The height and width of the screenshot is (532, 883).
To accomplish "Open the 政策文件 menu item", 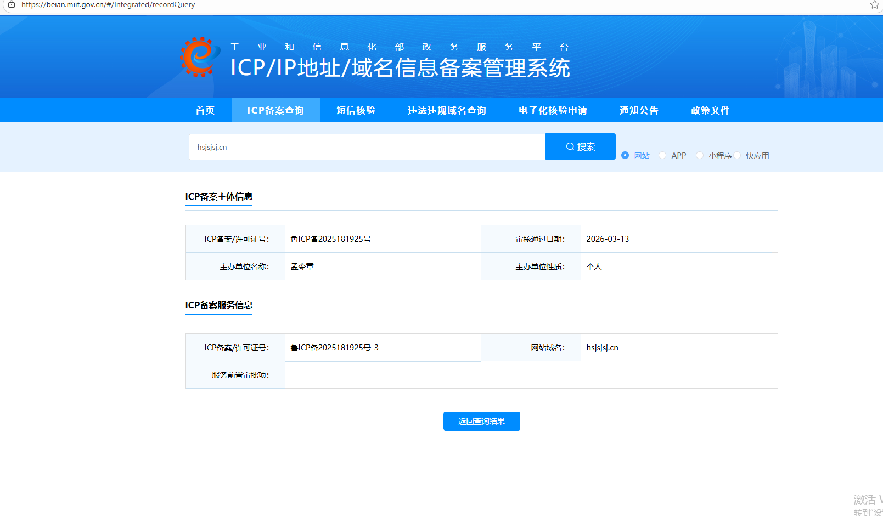I will (x=710, y=110).
